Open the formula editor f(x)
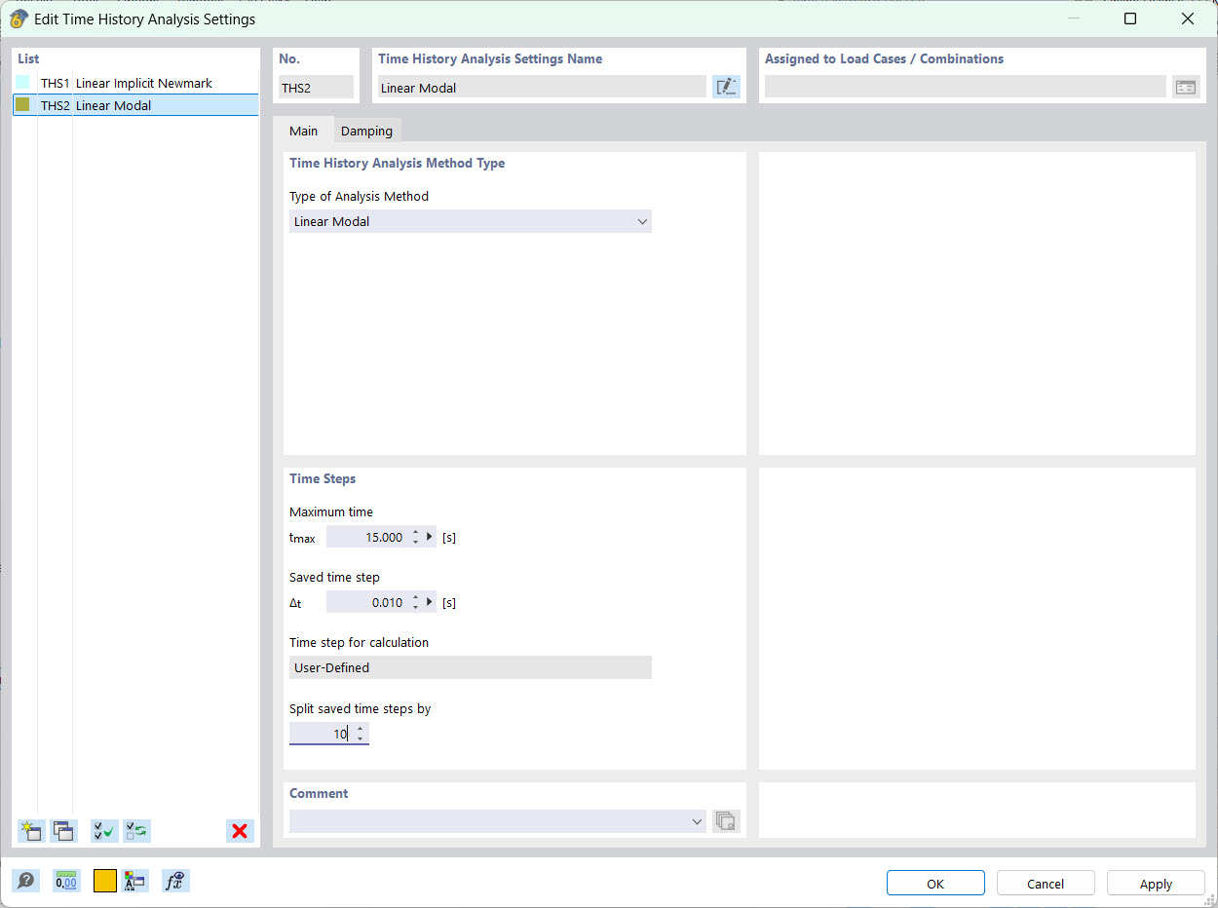Image resolution: width=1218 pixels, height=908 pixels. [175, 880]
